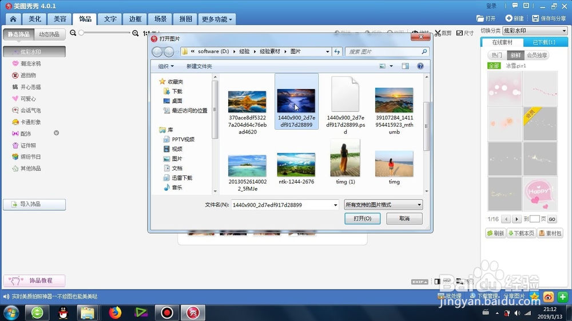Open the size adjustment tool
This screenshot has height=321, width=572.
464,33
